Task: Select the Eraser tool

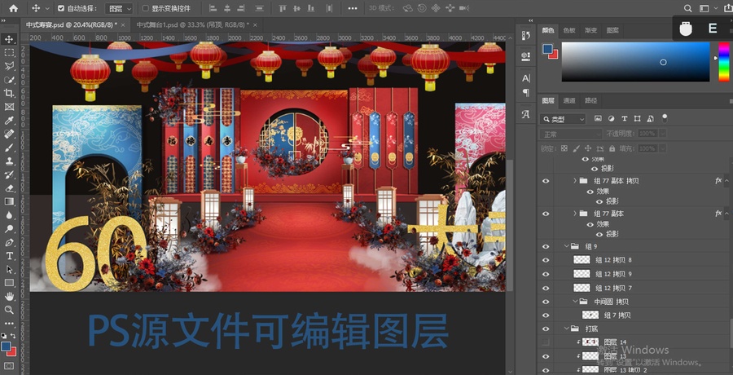Action: (x=9, y=188)
